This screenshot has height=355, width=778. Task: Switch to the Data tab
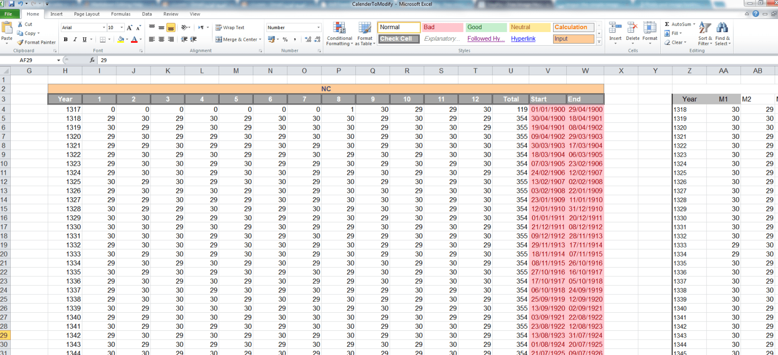[147, 14]
